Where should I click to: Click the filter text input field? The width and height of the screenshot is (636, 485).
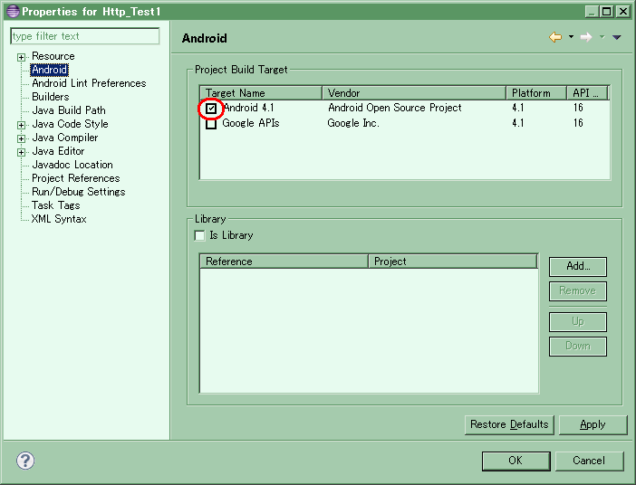(85, 36)
